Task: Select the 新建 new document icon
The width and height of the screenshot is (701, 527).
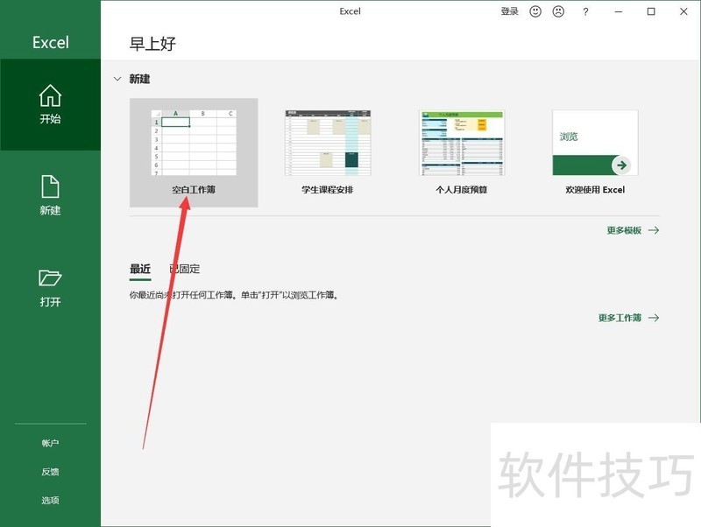Action: click(50, 186)
